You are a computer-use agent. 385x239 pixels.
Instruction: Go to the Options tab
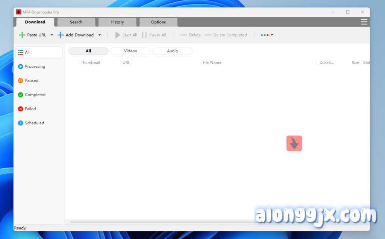tap(158, 22)
